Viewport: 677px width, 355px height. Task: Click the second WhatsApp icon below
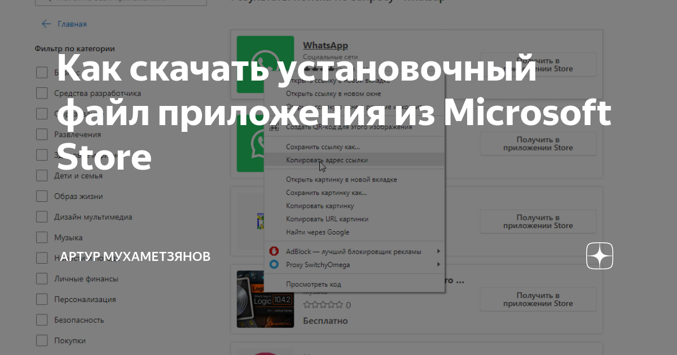(250, 144)
